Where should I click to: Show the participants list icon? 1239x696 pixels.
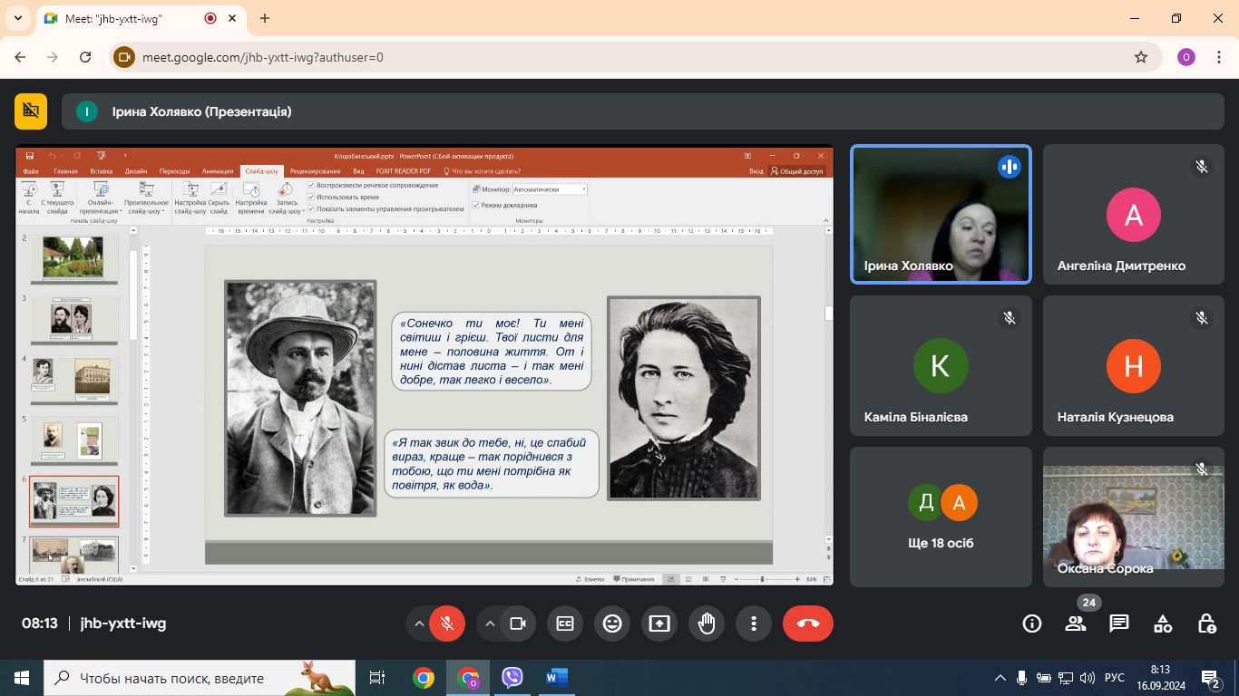(x=1076, y=623)
